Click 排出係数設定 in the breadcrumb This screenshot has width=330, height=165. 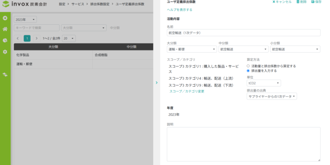tap(100, 4)
